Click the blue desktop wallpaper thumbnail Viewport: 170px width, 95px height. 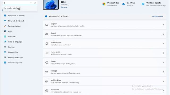[51, 5]
